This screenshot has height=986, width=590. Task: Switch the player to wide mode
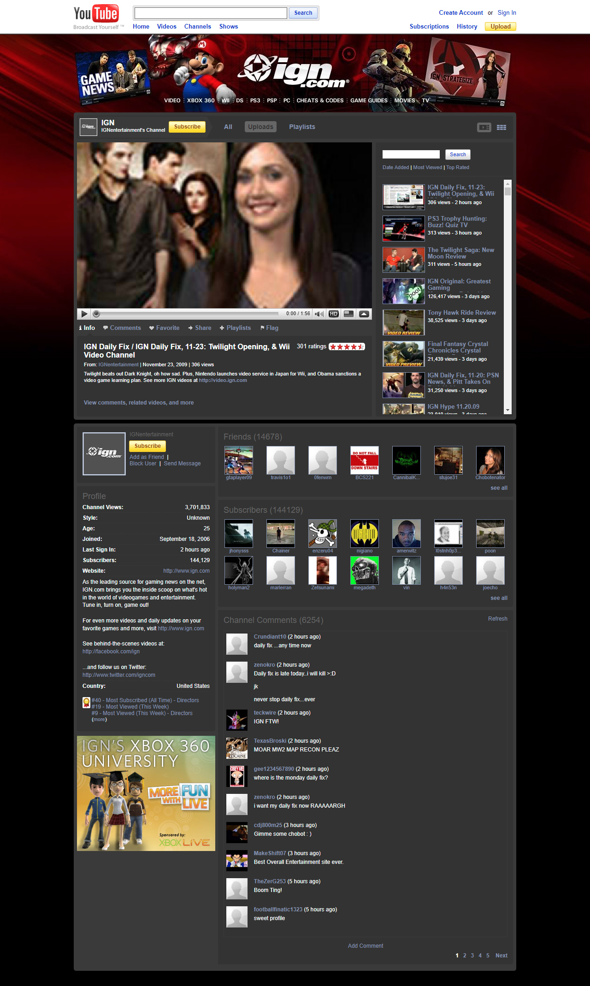349,314
